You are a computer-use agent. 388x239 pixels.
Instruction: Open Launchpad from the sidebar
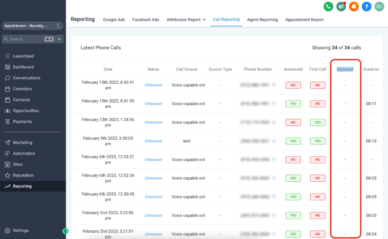(x=23, y=56)
